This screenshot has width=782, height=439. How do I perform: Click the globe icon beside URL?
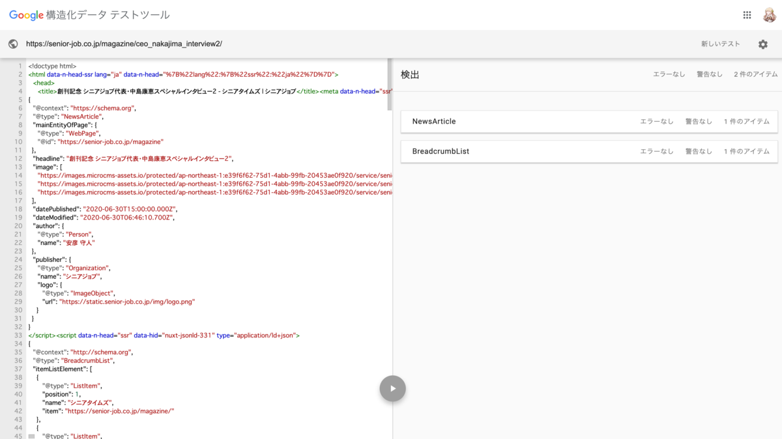click(x=13, y=44)
